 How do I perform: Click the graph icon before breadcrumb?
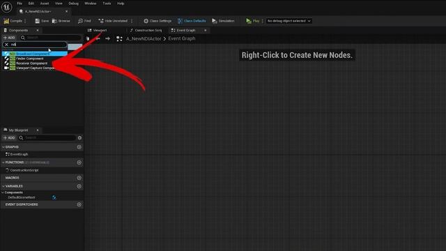[x=119, y=39]
